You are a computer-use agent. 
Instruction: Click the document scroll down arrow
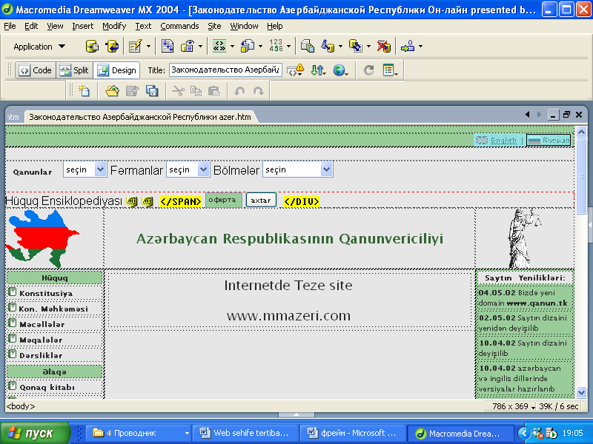(581, 393)
